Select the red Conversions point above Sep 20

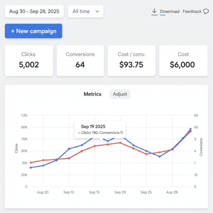[x=120, y=143]
